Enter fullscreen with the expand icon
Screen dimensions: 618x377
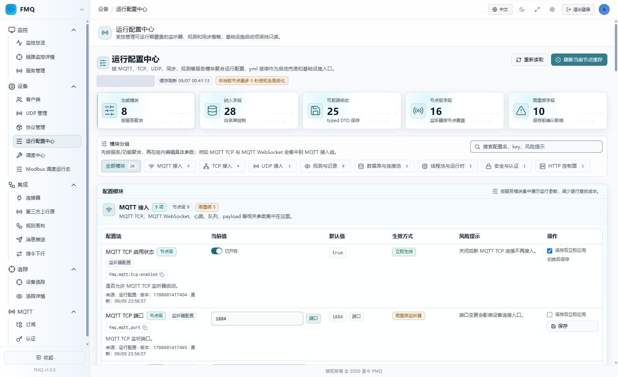point(537,9)
